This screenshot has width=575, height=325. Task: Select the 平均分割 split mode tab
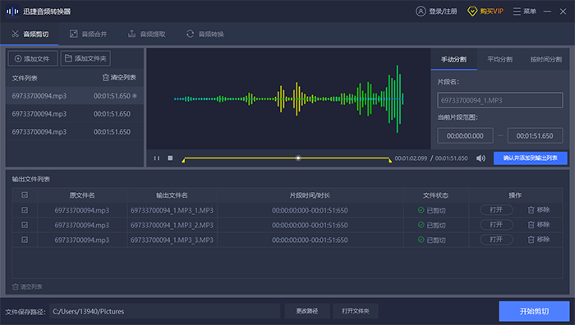pyautogui.click(x=499, y=59)
